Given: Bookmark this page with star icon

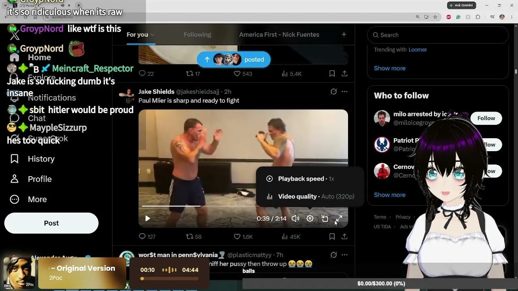Looking at the screenshot, I should (435, 17).
